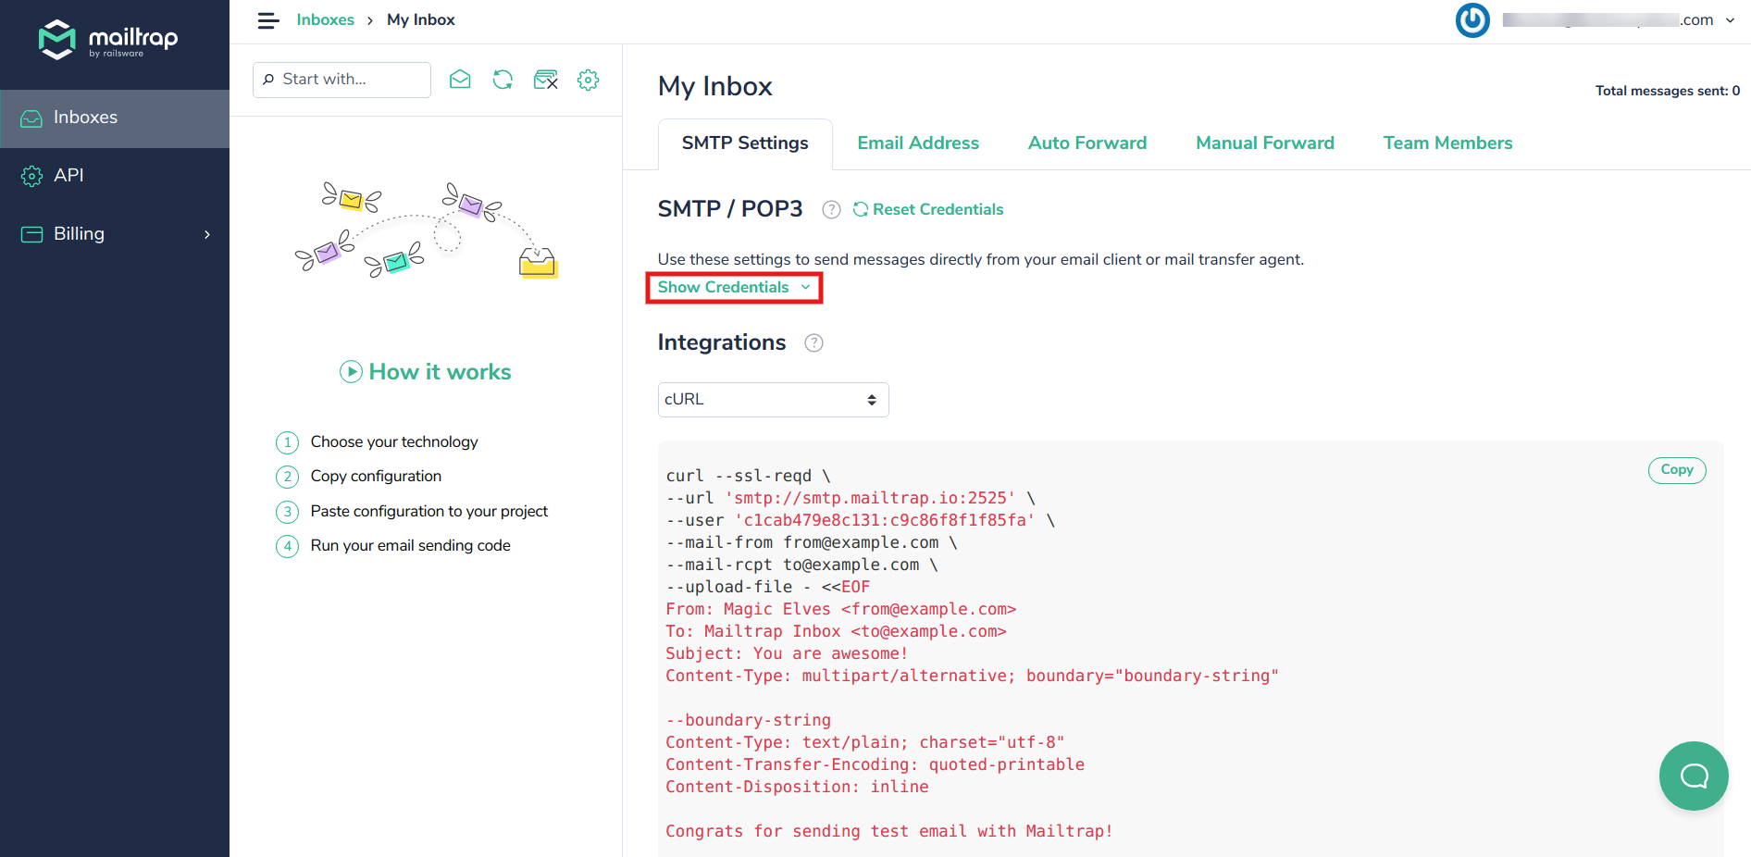Open the Team Members tab
Screen dimensions: 1751x857
coord(1447,143)
